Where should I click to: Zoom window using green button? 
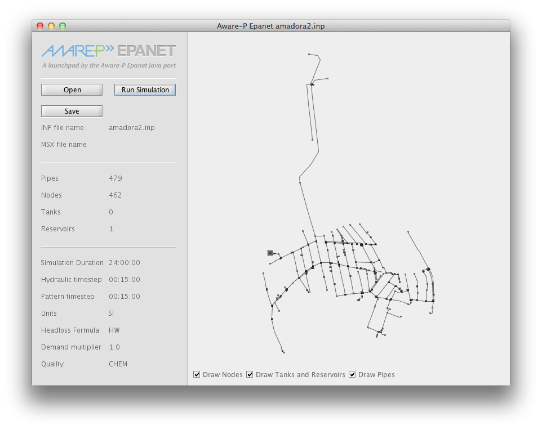[63, 26]
